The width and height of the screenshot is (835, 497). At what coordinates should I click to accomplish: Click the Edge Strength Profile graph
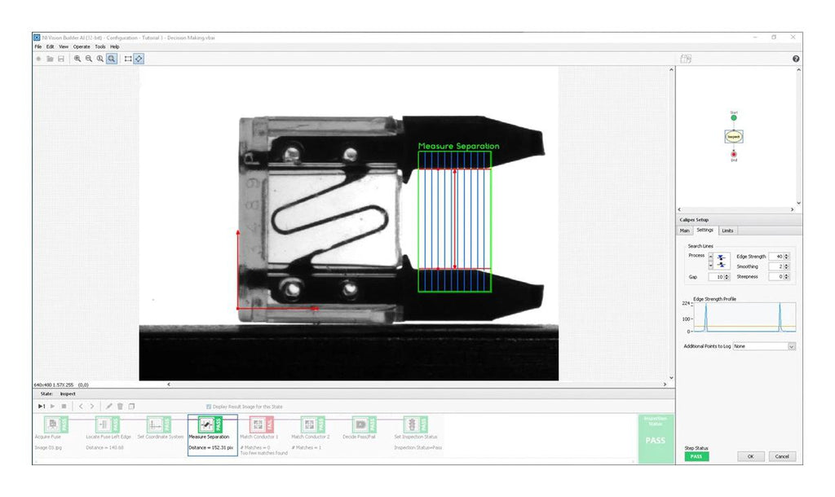pyautogui.click(x=744, y=317)
